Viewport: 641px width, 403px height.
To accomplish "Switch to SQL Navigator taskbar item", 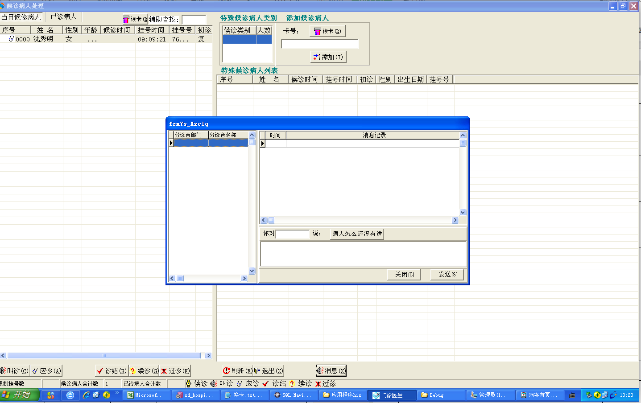I will click(294, 395).
